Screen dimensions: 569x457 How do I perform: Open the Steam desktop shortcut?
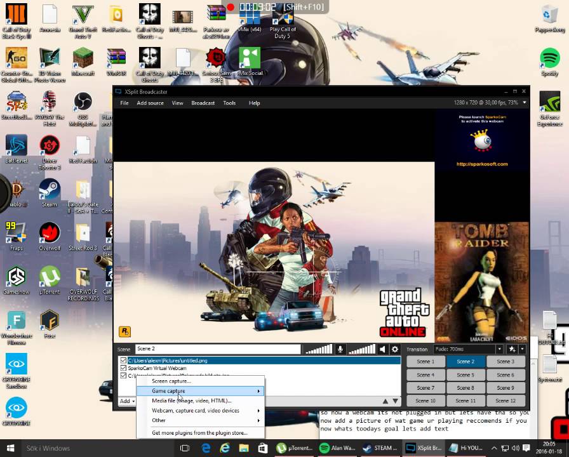pos(50,193)
